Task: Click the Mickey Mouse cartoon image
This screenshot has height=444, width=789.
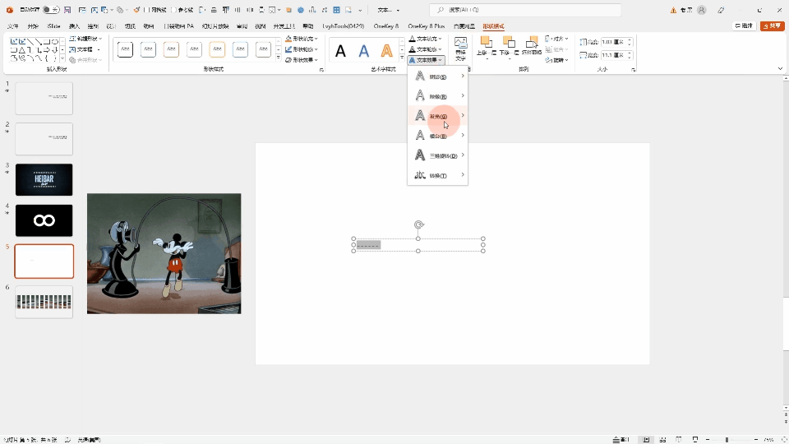Action: [x=164, y=253]
